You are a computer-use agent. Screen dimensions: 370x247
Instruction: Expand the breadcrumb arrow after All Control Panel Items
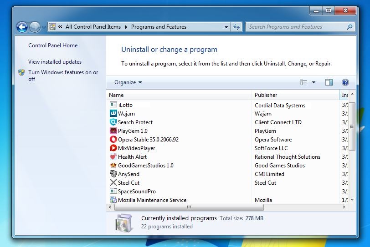click(126, 27)
